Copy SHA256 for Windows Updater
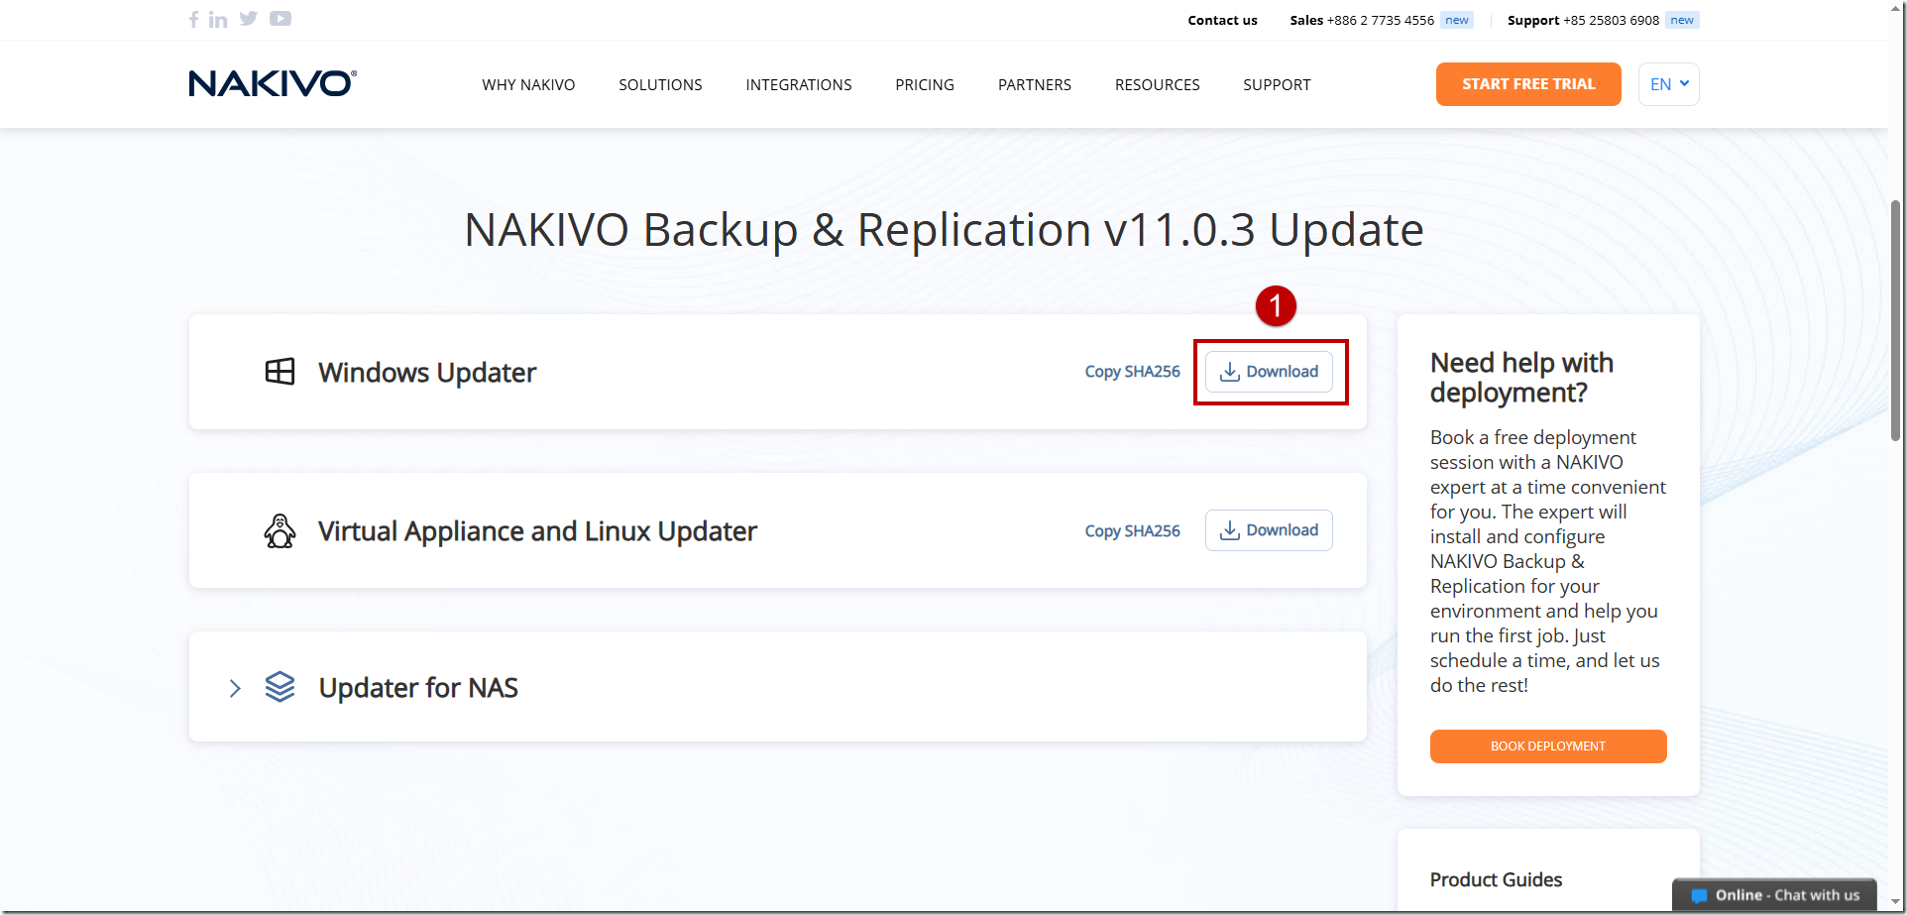 pyautogui.click(x=1132, y=372)
